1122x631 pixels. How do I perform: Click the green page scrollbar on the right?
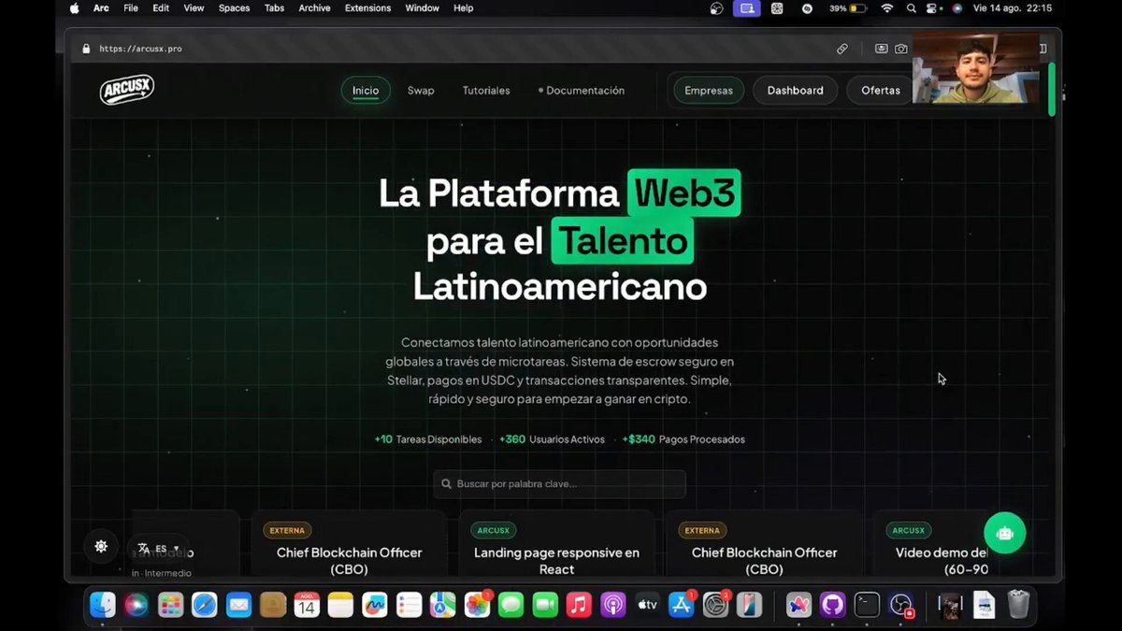1052,89
